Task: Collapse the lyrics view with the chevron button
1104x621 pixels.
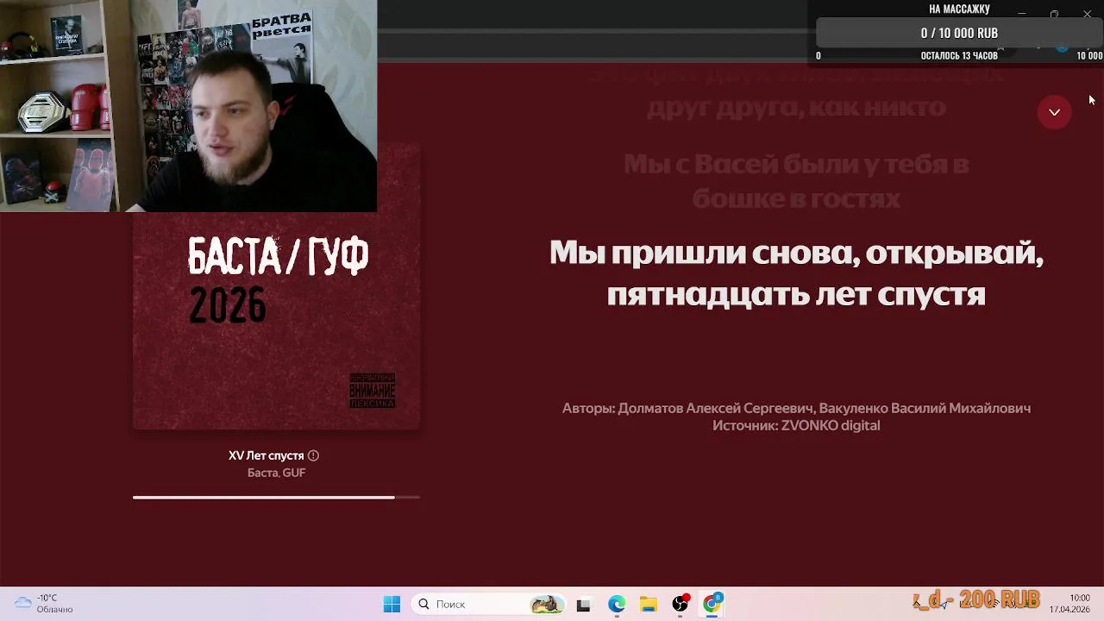Action: coord(1054,112)
